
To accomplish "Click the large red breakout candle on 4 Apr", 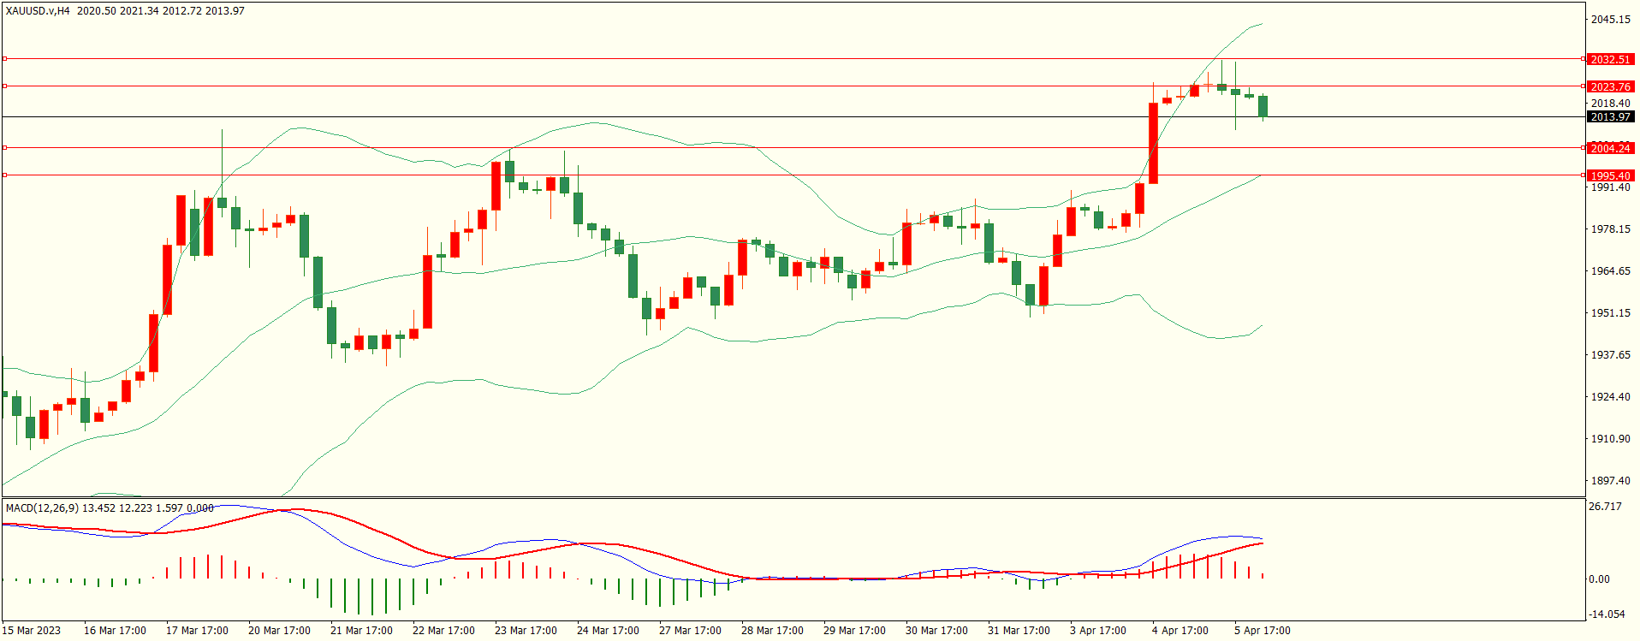I will point(1153,143).
